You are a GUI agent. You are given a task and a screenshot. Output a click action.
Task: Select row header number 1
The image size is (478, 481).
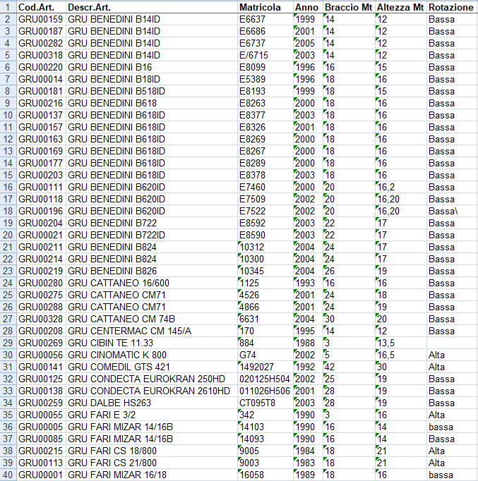(8, 7)
